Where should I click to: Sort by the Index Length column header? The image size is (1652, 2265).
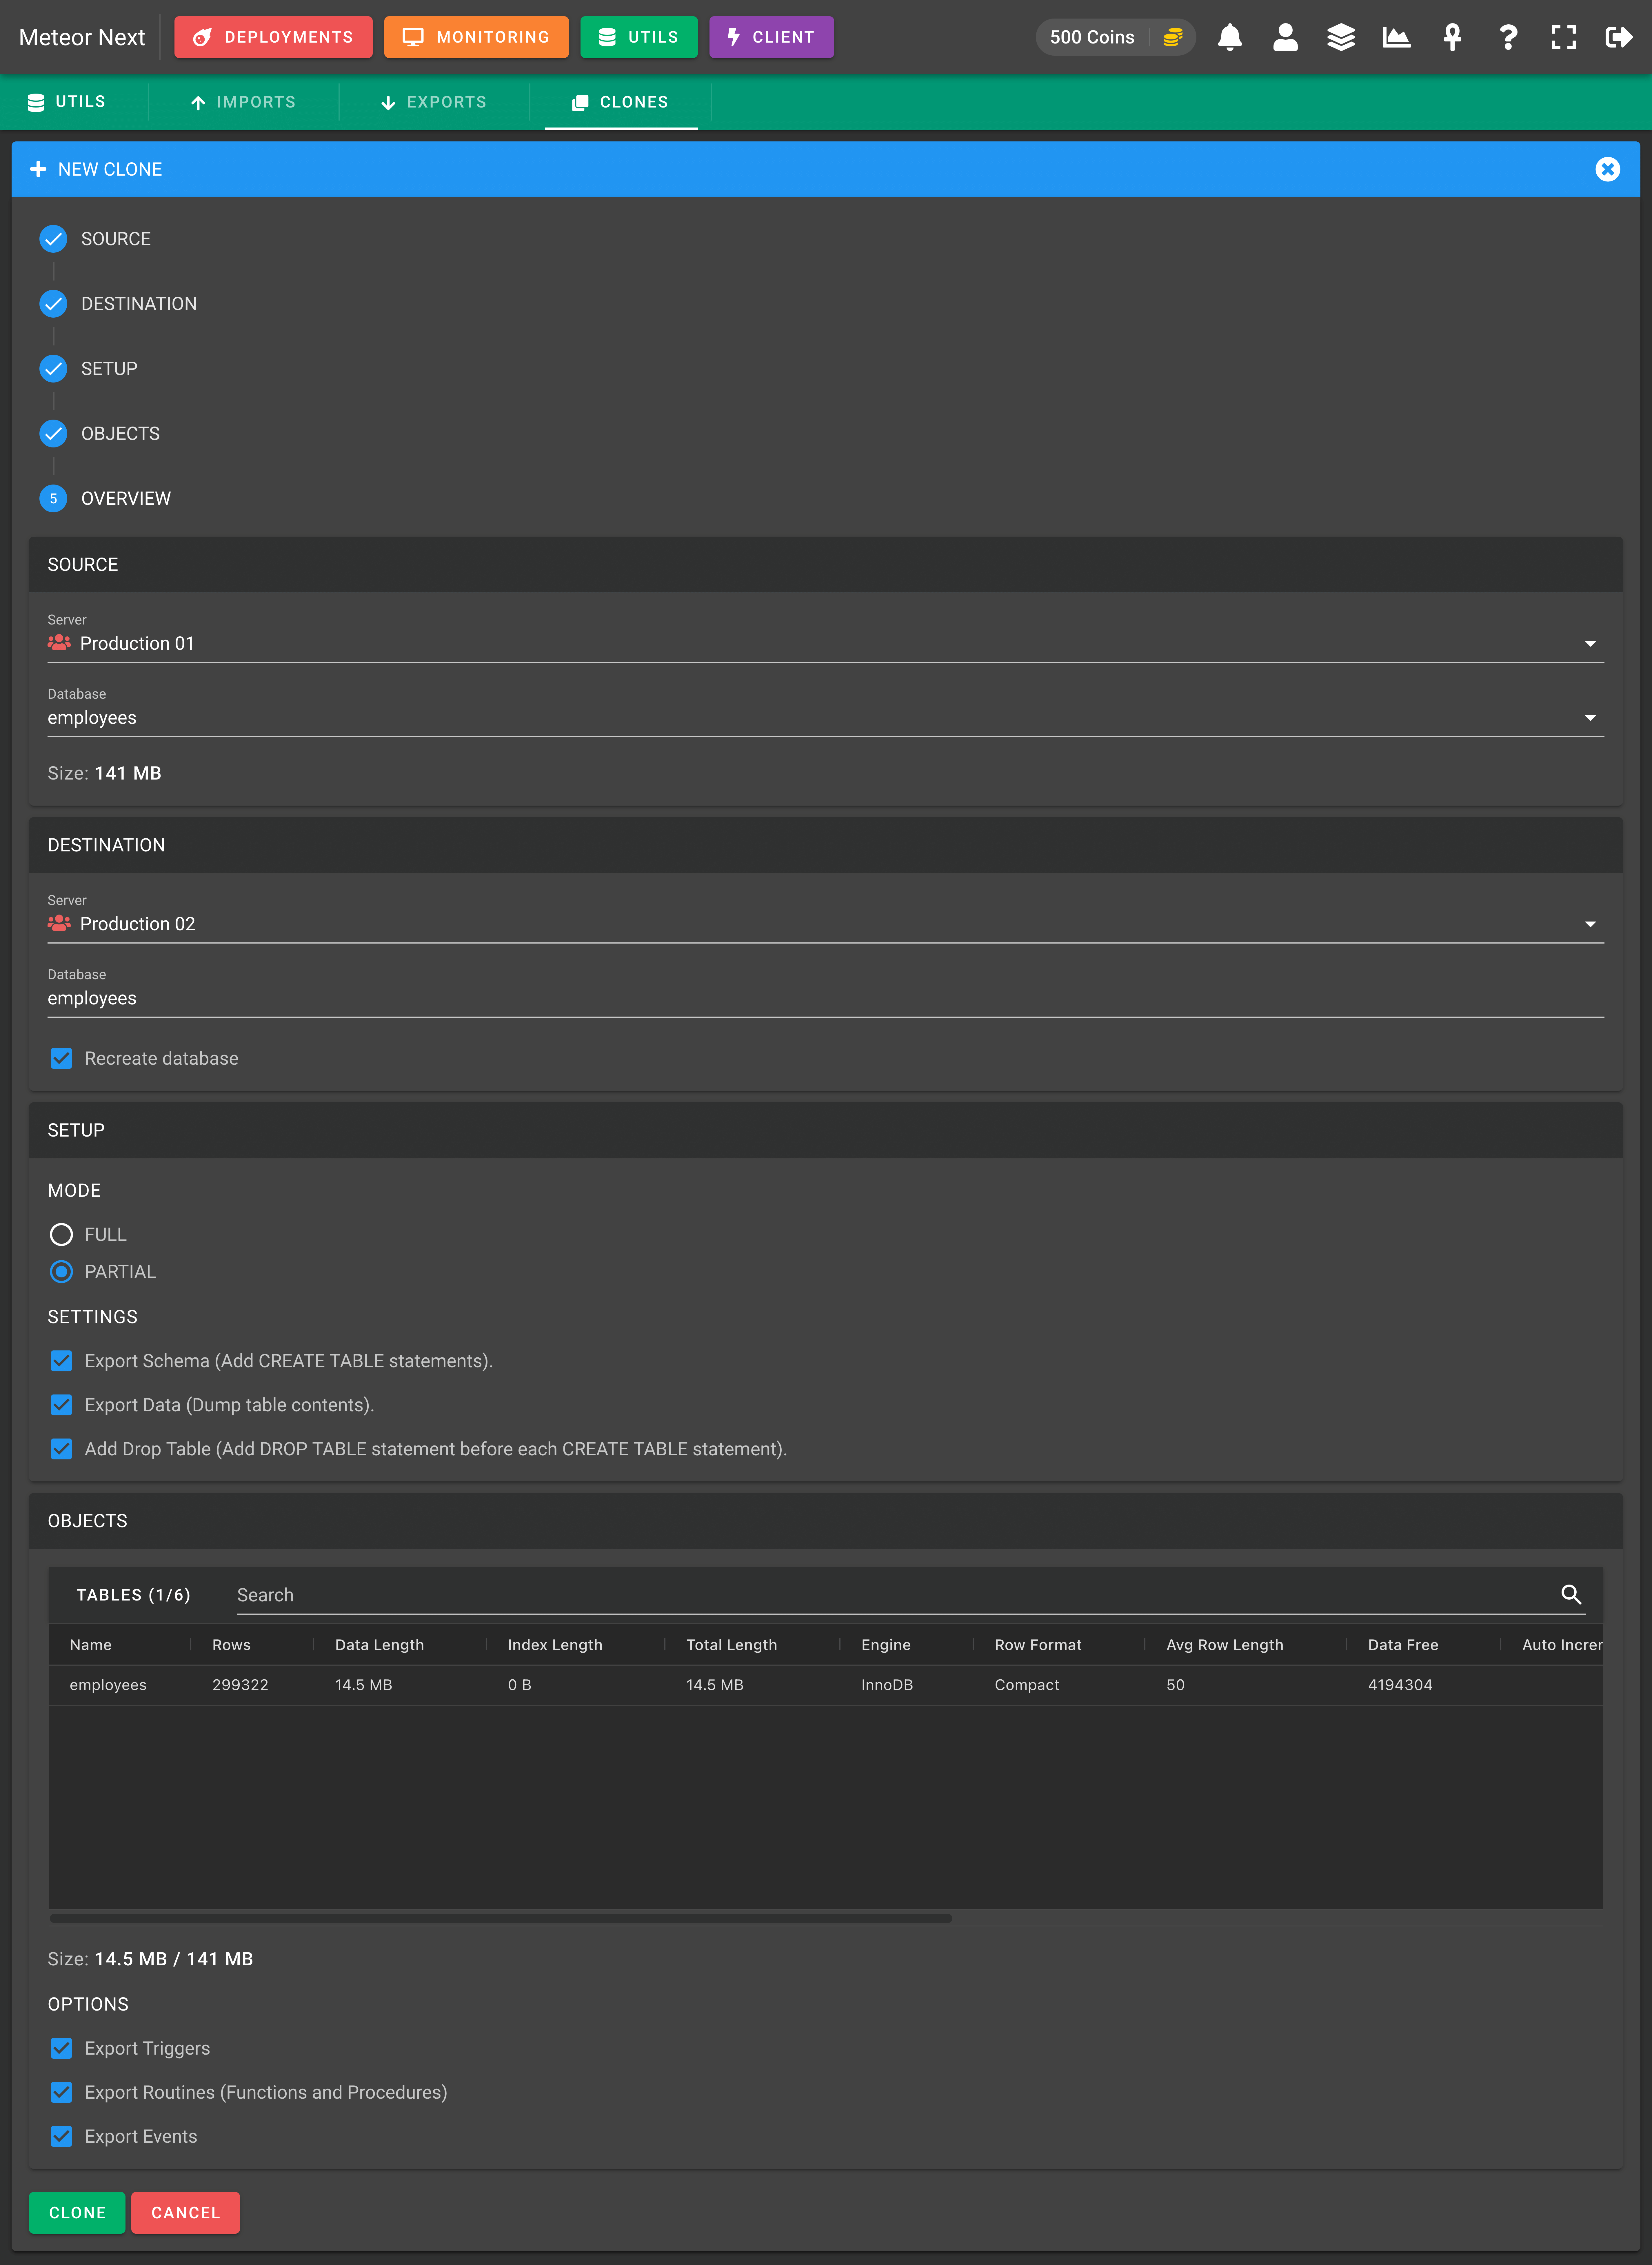click(x=555, y=1645)
